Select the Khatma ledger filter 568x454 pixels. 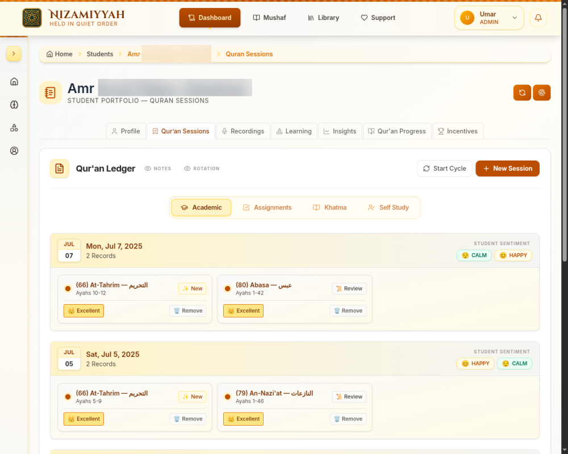(x=329, y=208)
